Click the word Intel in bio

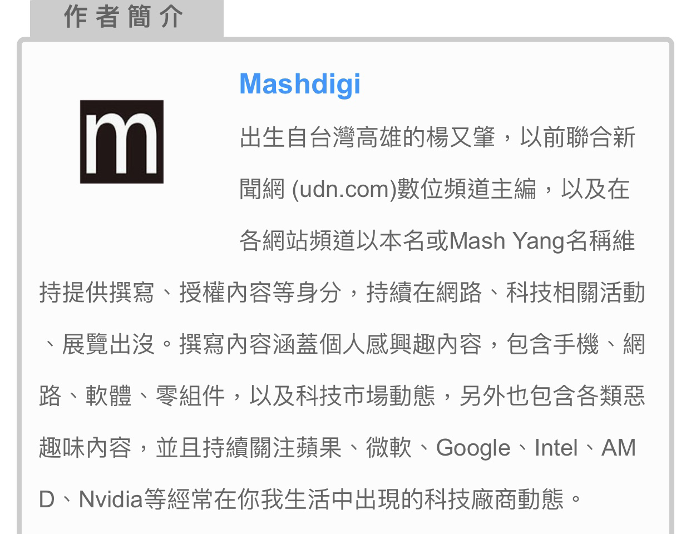point(556,448)
